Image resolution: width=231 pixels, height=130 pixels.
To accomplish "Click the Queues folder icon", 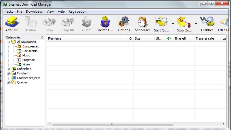I will (14, 82).
